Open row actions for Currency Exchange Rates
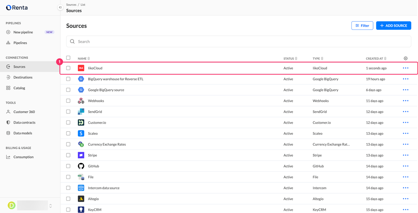This screenshot has height=213, width=418. (x=406, y=144)
